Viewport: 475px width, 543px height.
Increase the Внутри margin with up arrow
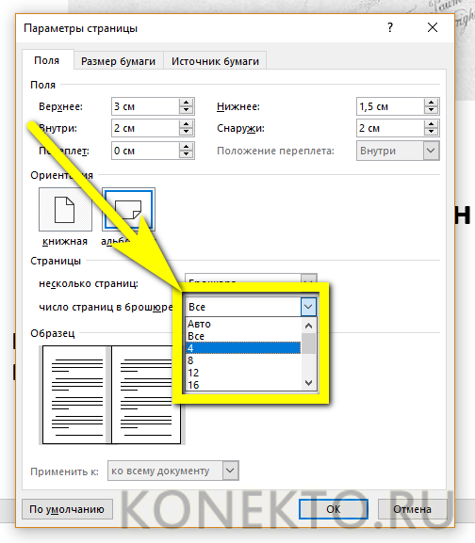pos(187,124)
